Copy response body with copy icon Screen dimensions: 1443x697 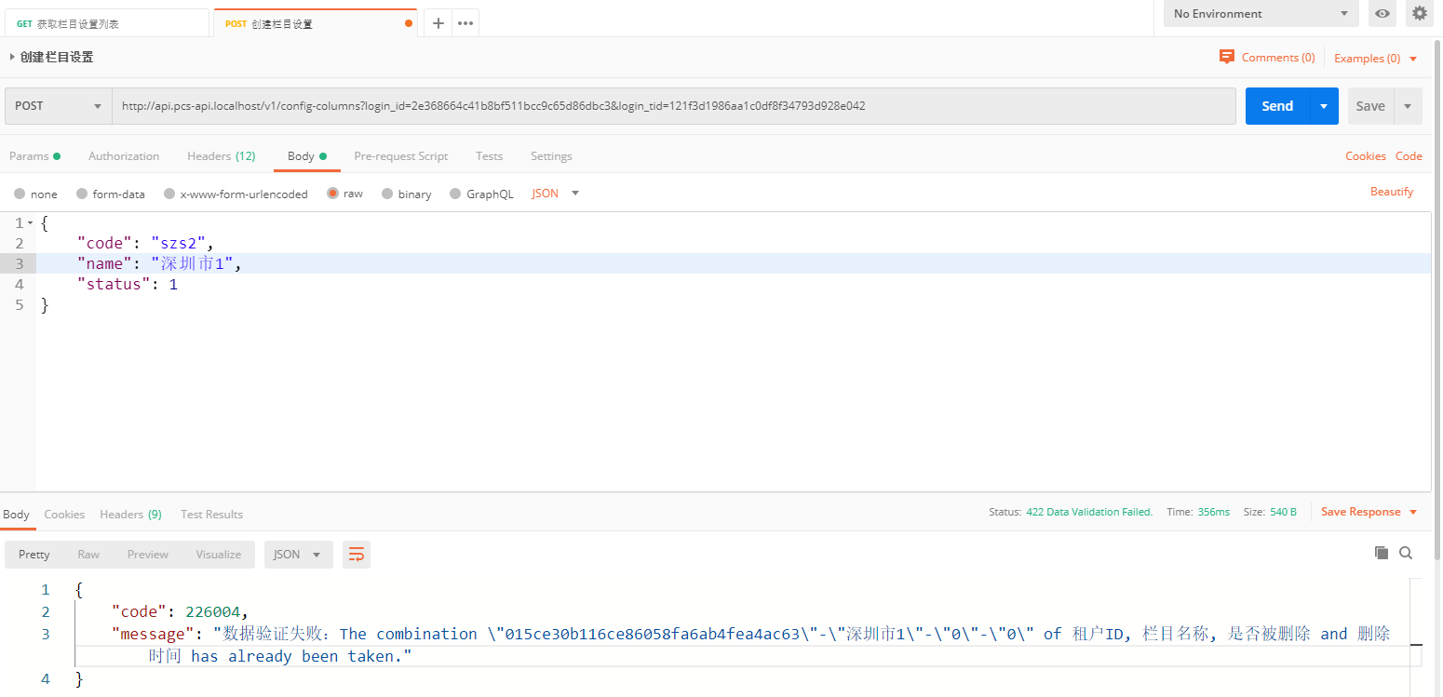[1382, 553]
